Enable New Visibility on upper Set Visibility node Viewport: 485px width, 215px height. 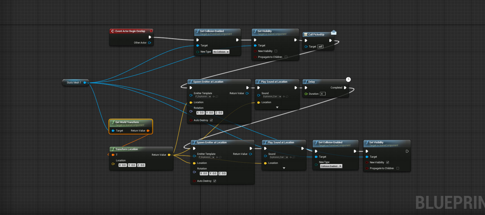[x=276, y=51]
